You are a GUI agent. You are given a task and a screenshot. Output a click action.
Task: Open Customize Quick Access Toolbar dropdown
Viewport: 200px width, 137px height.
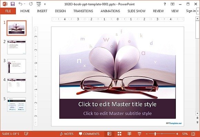point(45,4)
